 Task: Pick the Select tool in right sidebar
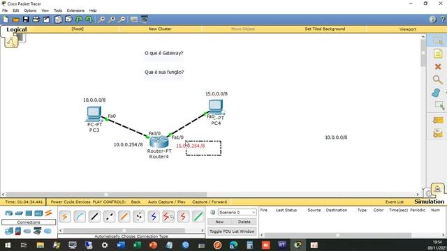[x=438, y=40]
